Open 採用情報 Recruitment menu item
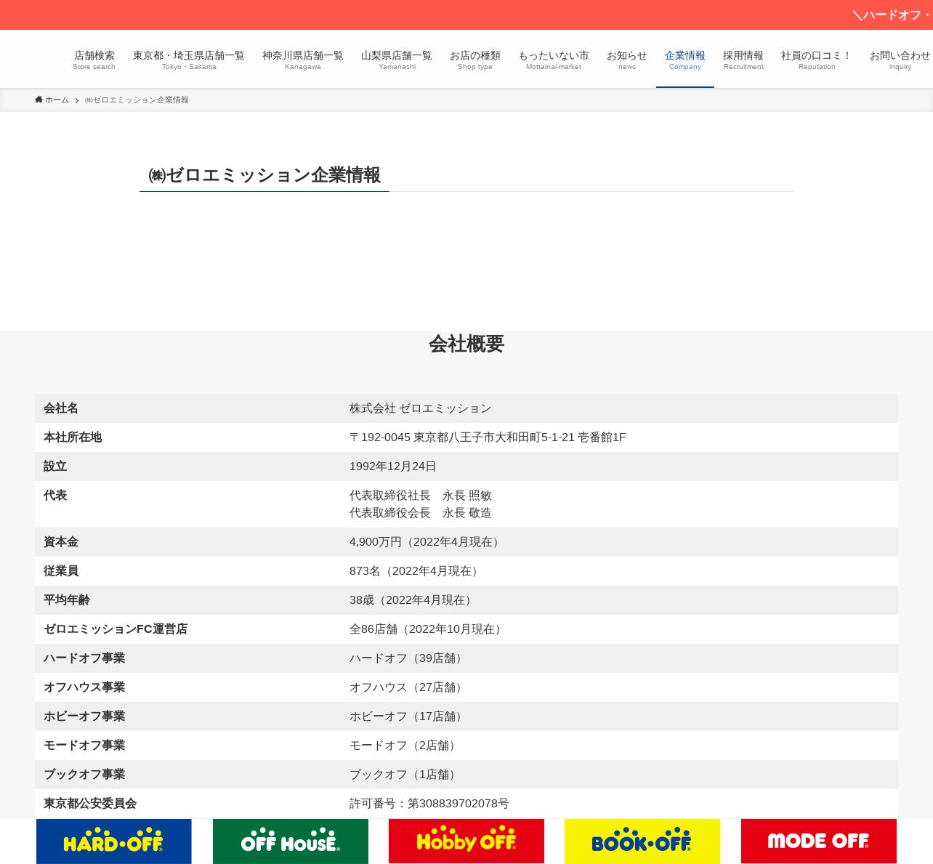This screenshot has width=933, height=864. click(x=743, y=60)
